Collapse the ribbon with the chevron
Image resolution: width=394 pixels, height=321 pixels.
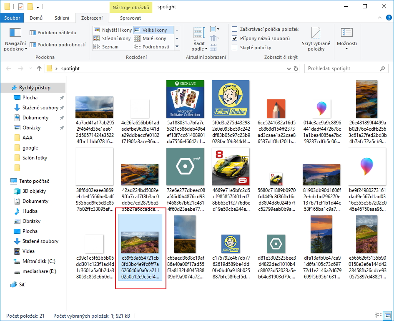(x=379, y=18)
